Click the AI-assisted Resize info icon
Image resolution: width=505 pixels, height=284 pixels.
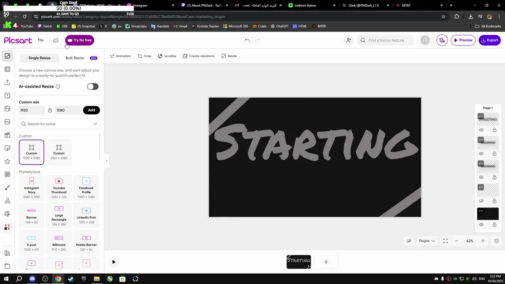click(58, 86)
